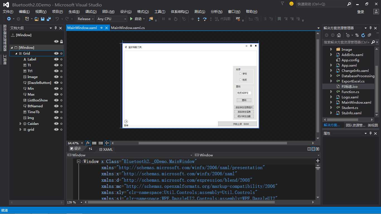Click the Pending Changes Filter clock icon
The image size is (381, 214).
point(348,35)
